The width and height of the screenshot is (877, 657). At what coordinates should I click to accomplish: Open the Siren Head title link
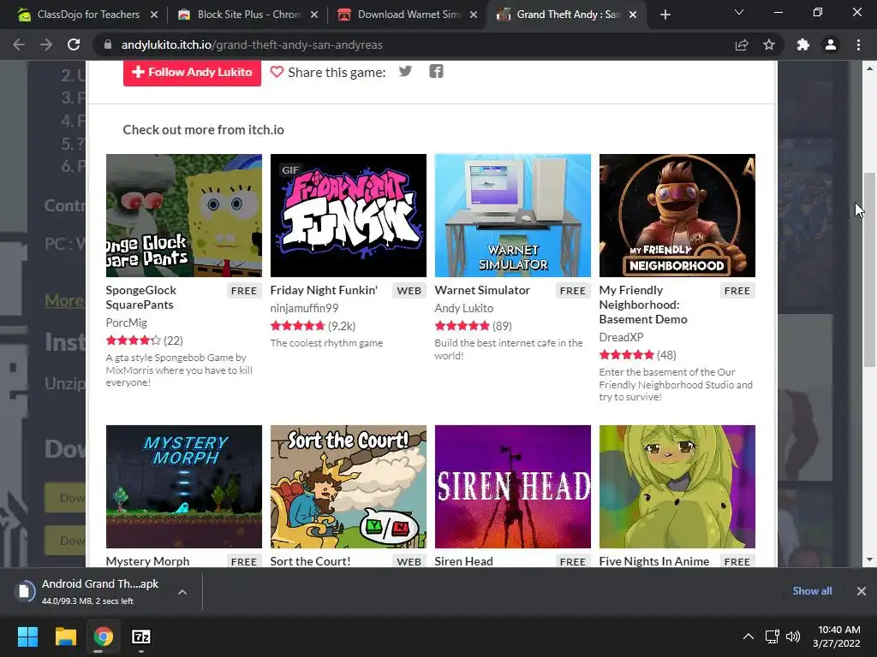[463, 561]
